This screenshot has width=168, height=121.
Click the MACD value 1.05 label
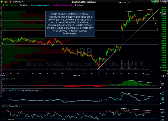pos(162,99)
